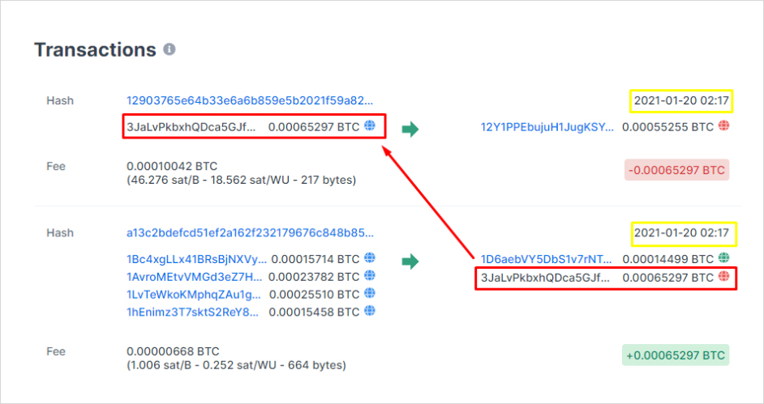Screen dimensions: 764x404
Task: Click green globe next to 0.00014499 BTC
Action: coord(724,257)
